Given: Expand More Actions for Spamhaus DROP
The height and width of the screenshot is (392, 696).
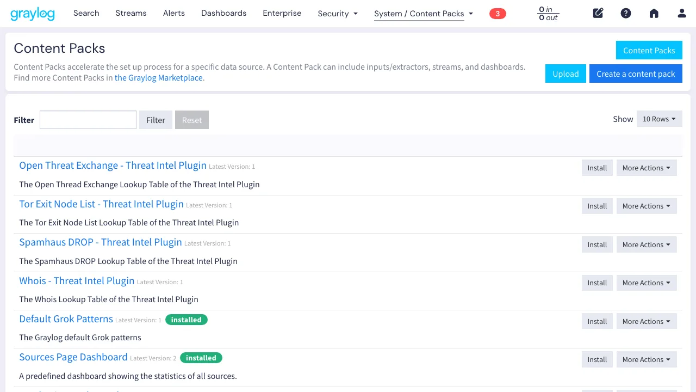Looking at the screenshot, I should 647,244.
